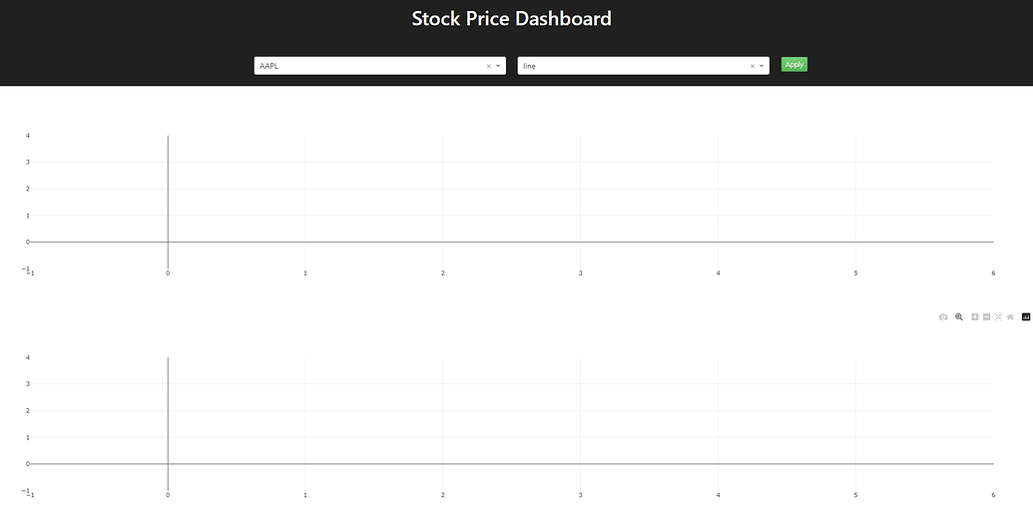
Task: Reset axes with the home icon
Action: pyautogui.click(x=1010, y=316)
